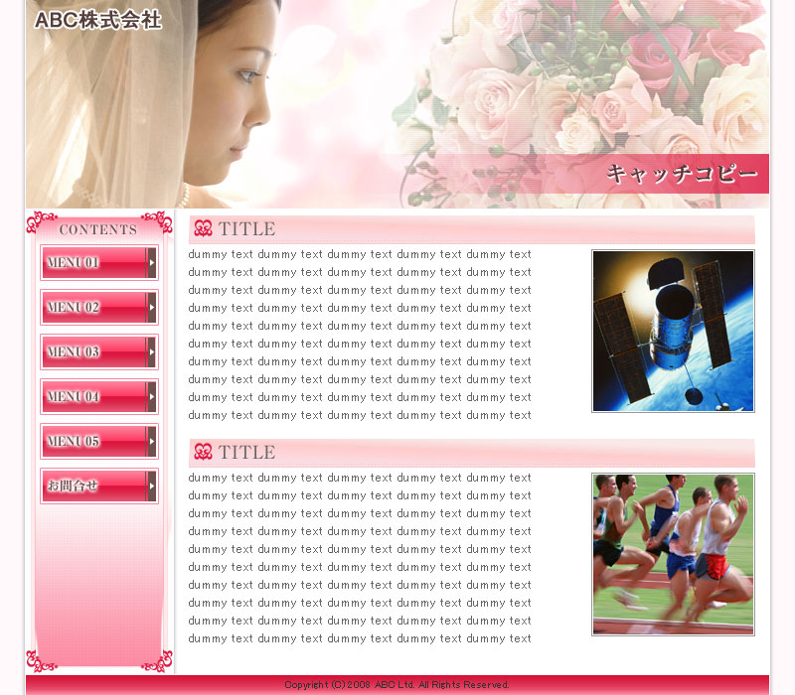Image resolution: width=795 pixels, height=695 pixels.
Task: Click the ABC株式会社 company logo
Action: (x=97, y=20)
